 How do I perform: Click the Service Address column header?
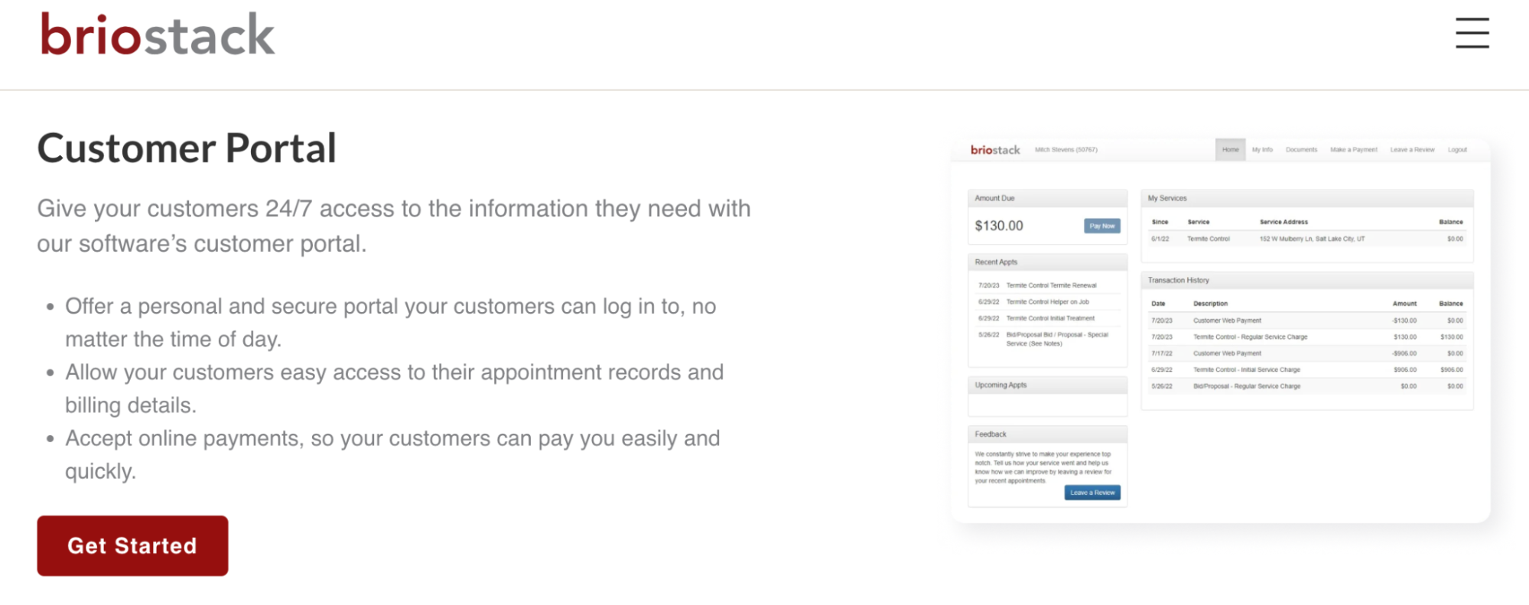tap(1283, 222)
